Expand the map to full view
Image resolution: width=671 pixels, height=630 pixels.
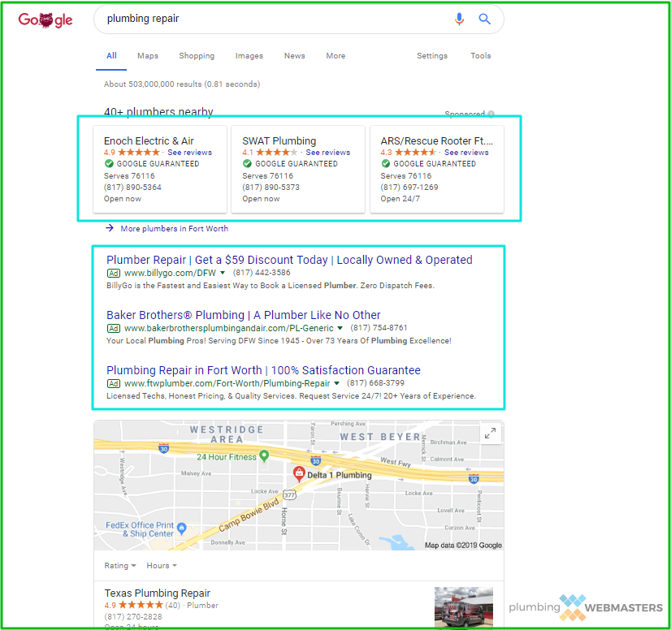[x=490, y=434]
